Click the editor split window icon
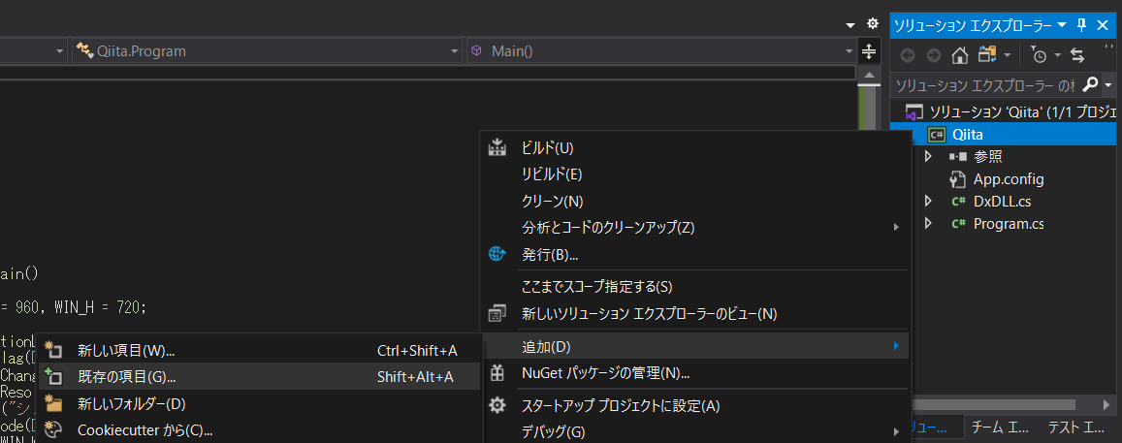1122x443 pixels. (x=868, y=51)
